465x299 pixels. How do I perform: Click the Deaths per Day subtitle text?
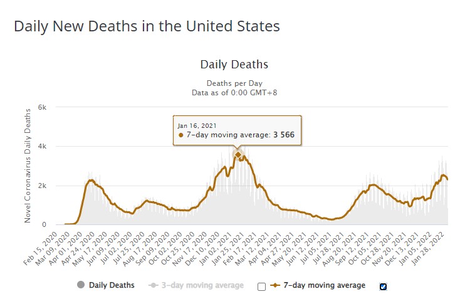click(x=234, y=83)
